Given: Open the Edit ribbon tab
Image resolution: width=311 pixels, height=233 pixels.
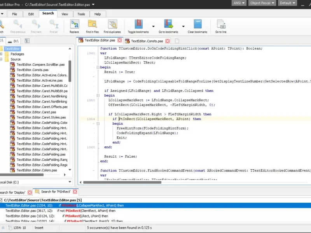Looking at the screenshot, I should coord(31,14).
